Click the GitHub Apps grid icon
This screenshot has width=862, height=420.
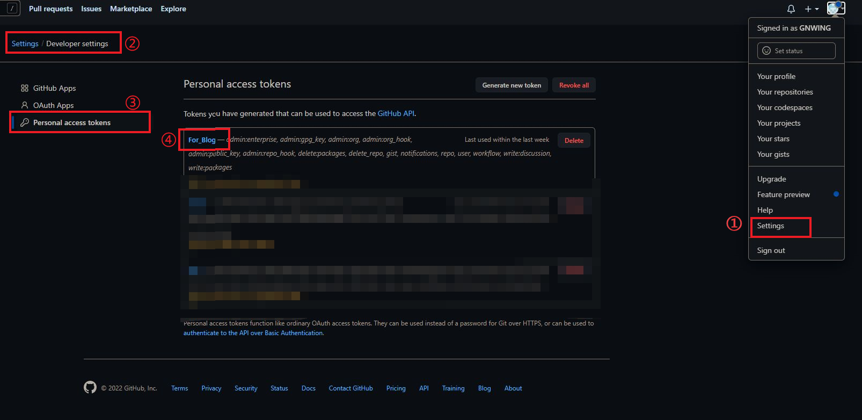25,88
